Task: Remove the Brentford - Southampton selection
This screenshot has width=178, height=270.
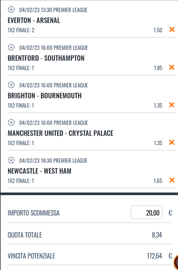Action: click(172, 68)
